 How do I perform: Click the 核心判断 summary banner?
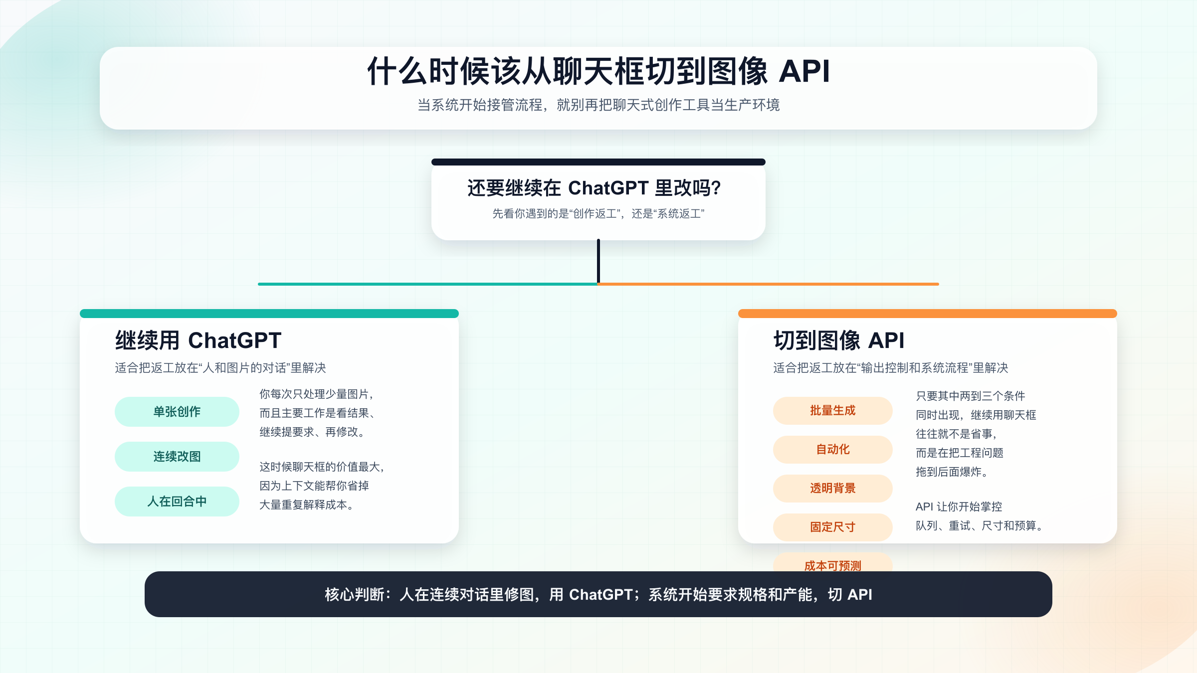[x=598, y=594]
